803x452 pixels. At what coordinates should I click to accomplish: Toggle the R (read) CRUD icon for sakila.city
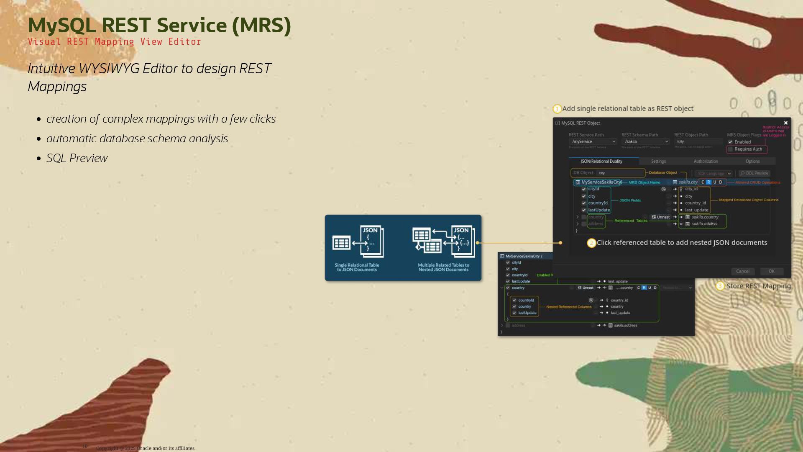708,182
